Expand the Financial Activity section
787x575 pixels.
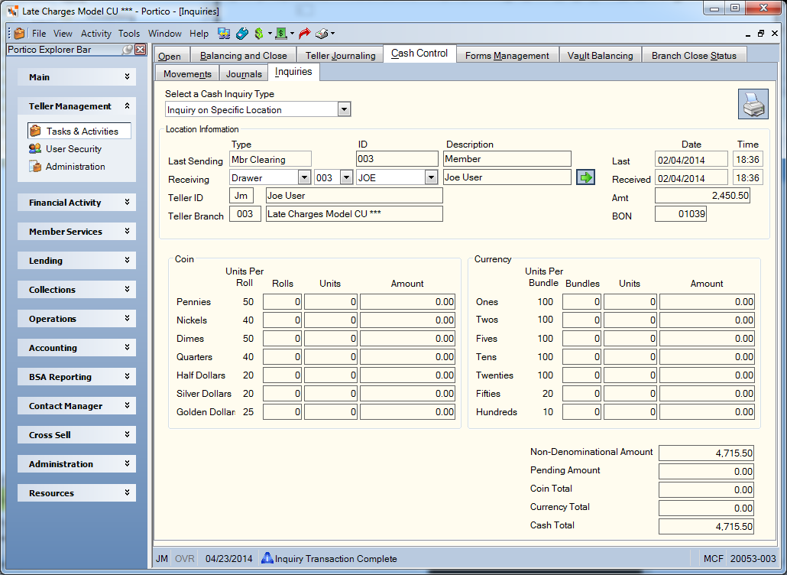pos(77,203)
